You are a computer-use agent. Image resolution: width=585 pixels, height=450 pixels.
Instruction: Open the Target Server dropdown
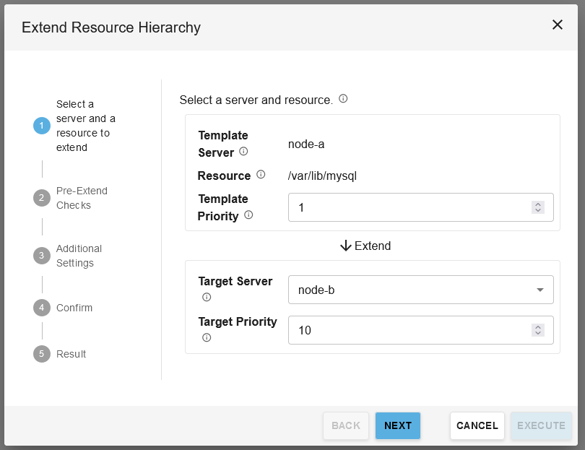click(420, 290)
